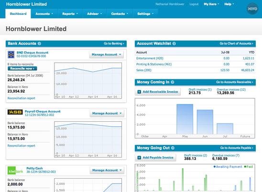Screen dimensions: 262x192
Task: Click the Jul bar in receivables chart
Action: point(225,128)
